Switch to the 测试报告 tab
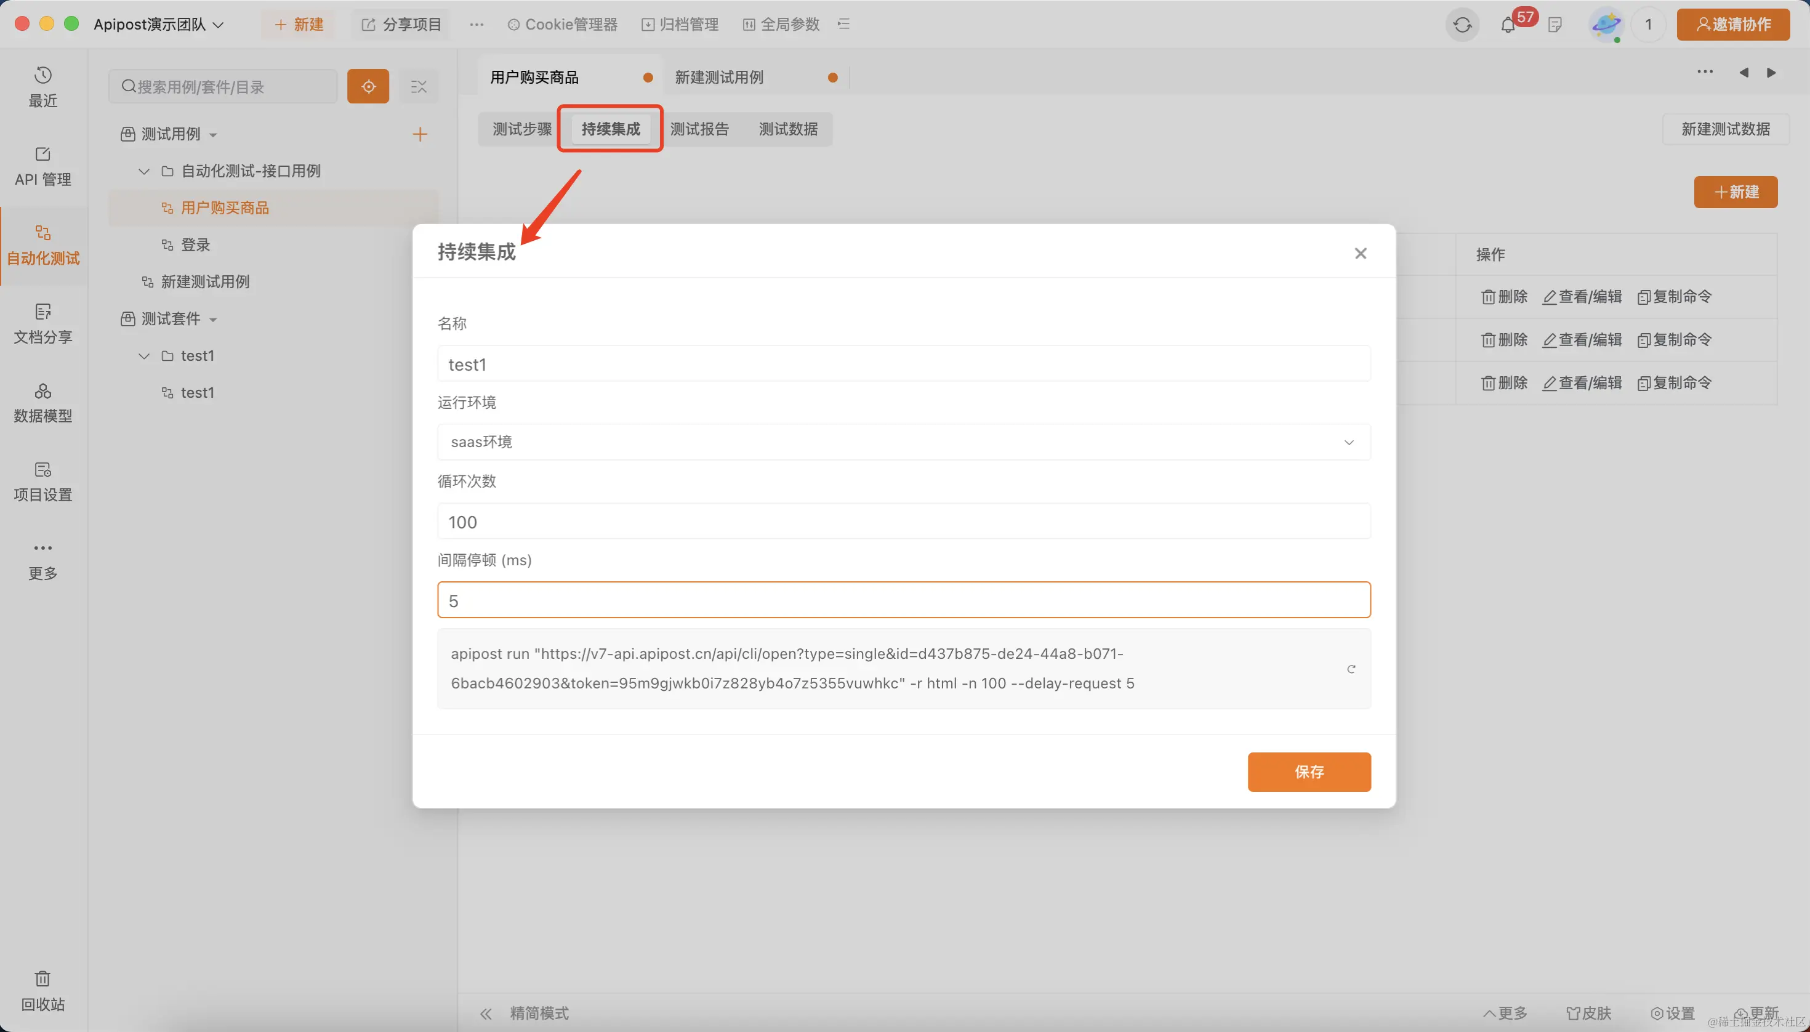 pyautogui.click(x=699, y=129)
